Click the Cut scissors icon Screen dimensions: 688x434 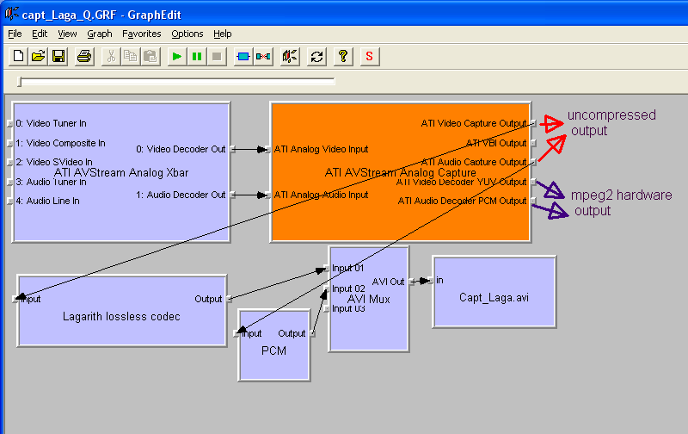coord(111,57)
